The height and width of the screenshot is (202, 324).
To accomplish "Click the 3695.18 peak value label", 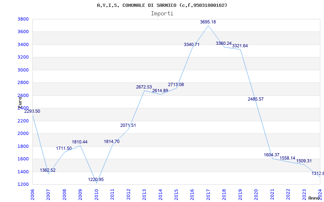I will pyautogui.click(x=208, y=22).
